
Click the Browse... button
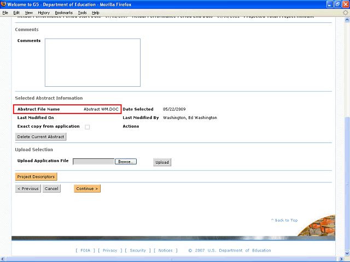[x=126, y=162]
